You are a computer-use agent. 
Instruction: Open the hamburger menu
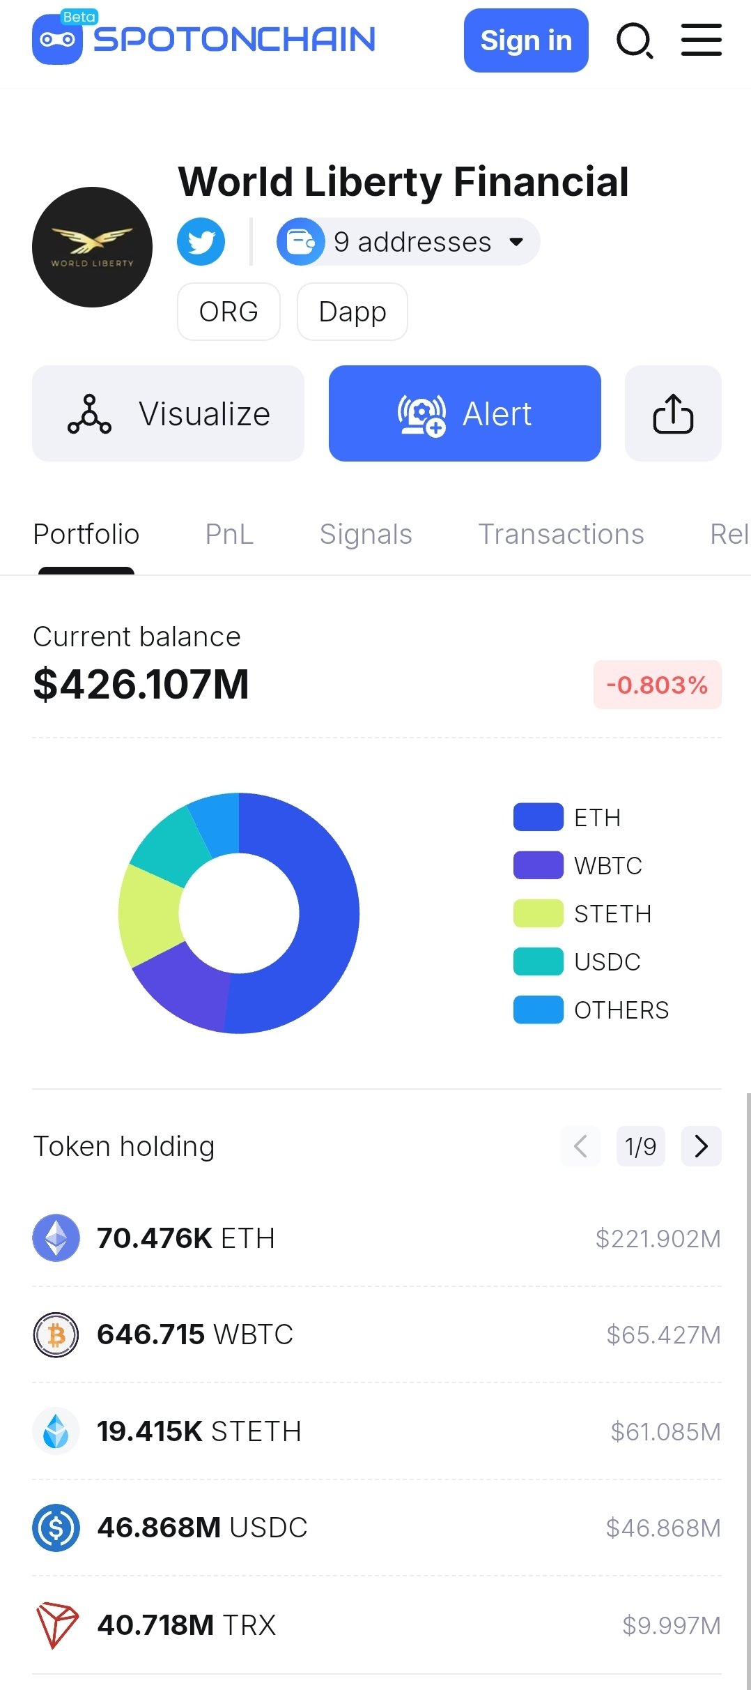point(701,40)
